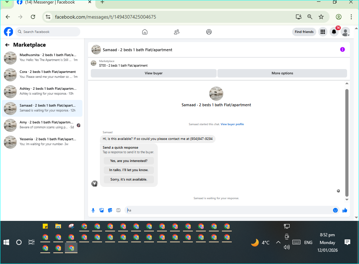This screenshot has height=264, width=359.
Task: Choose a sticker icon
Action: [x=110, y=210]
